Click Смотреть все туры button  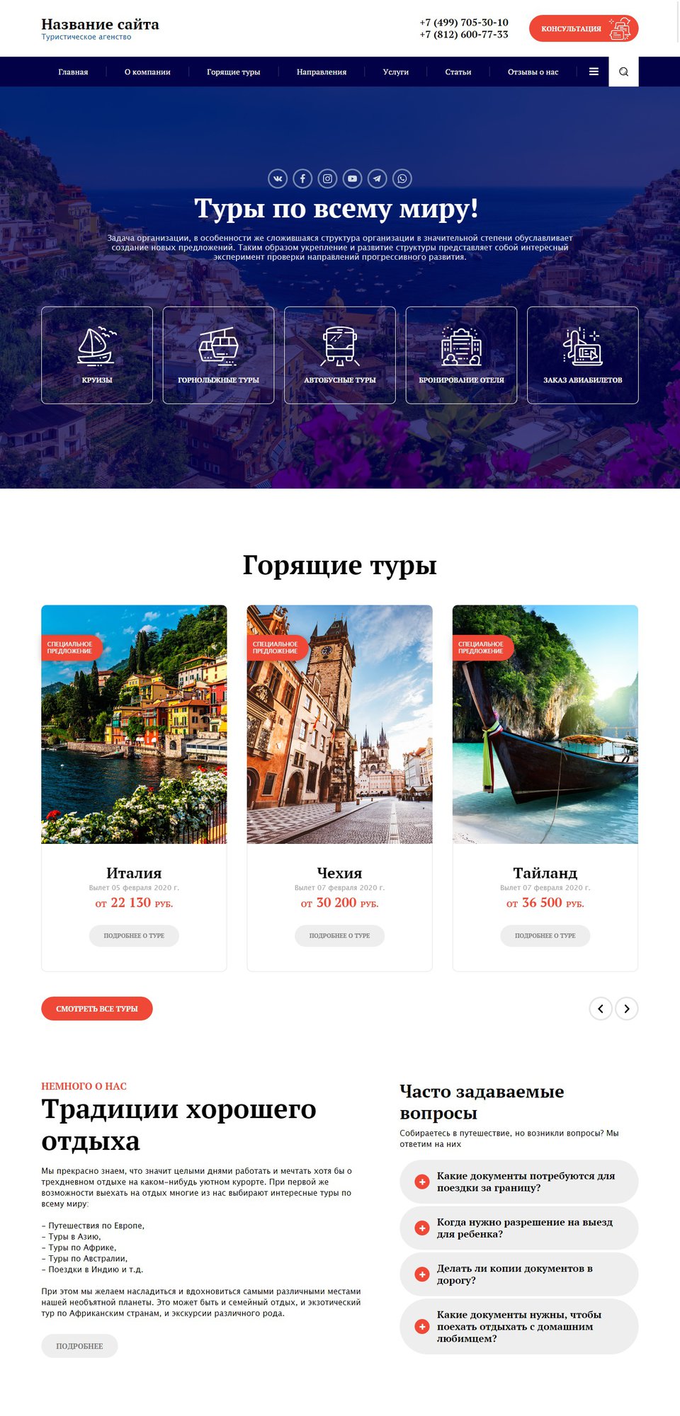coord(97,1008)
